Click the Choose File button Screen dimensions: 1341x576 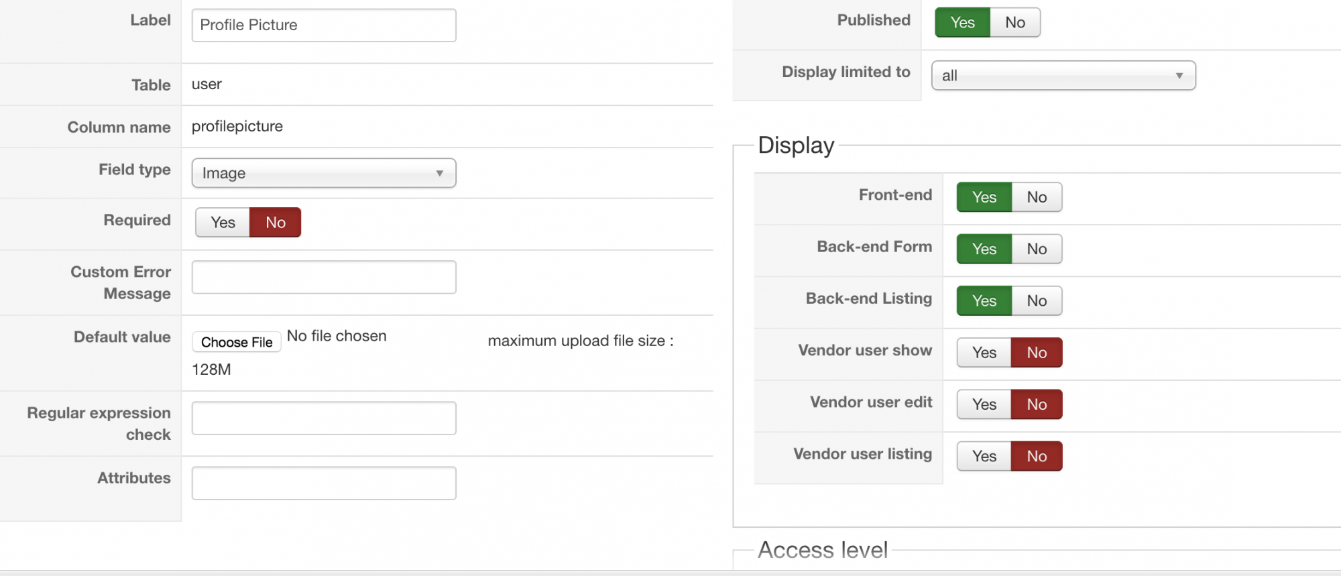click(237, 342)
